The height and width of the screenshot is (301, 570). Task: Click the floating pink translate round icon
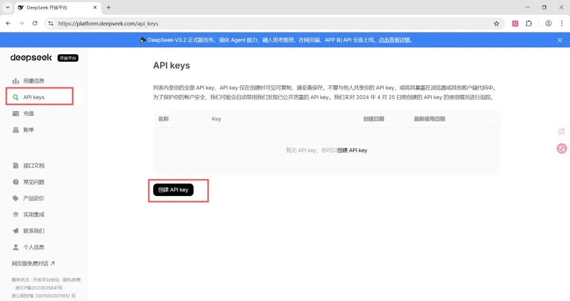(x=562, y=148)
